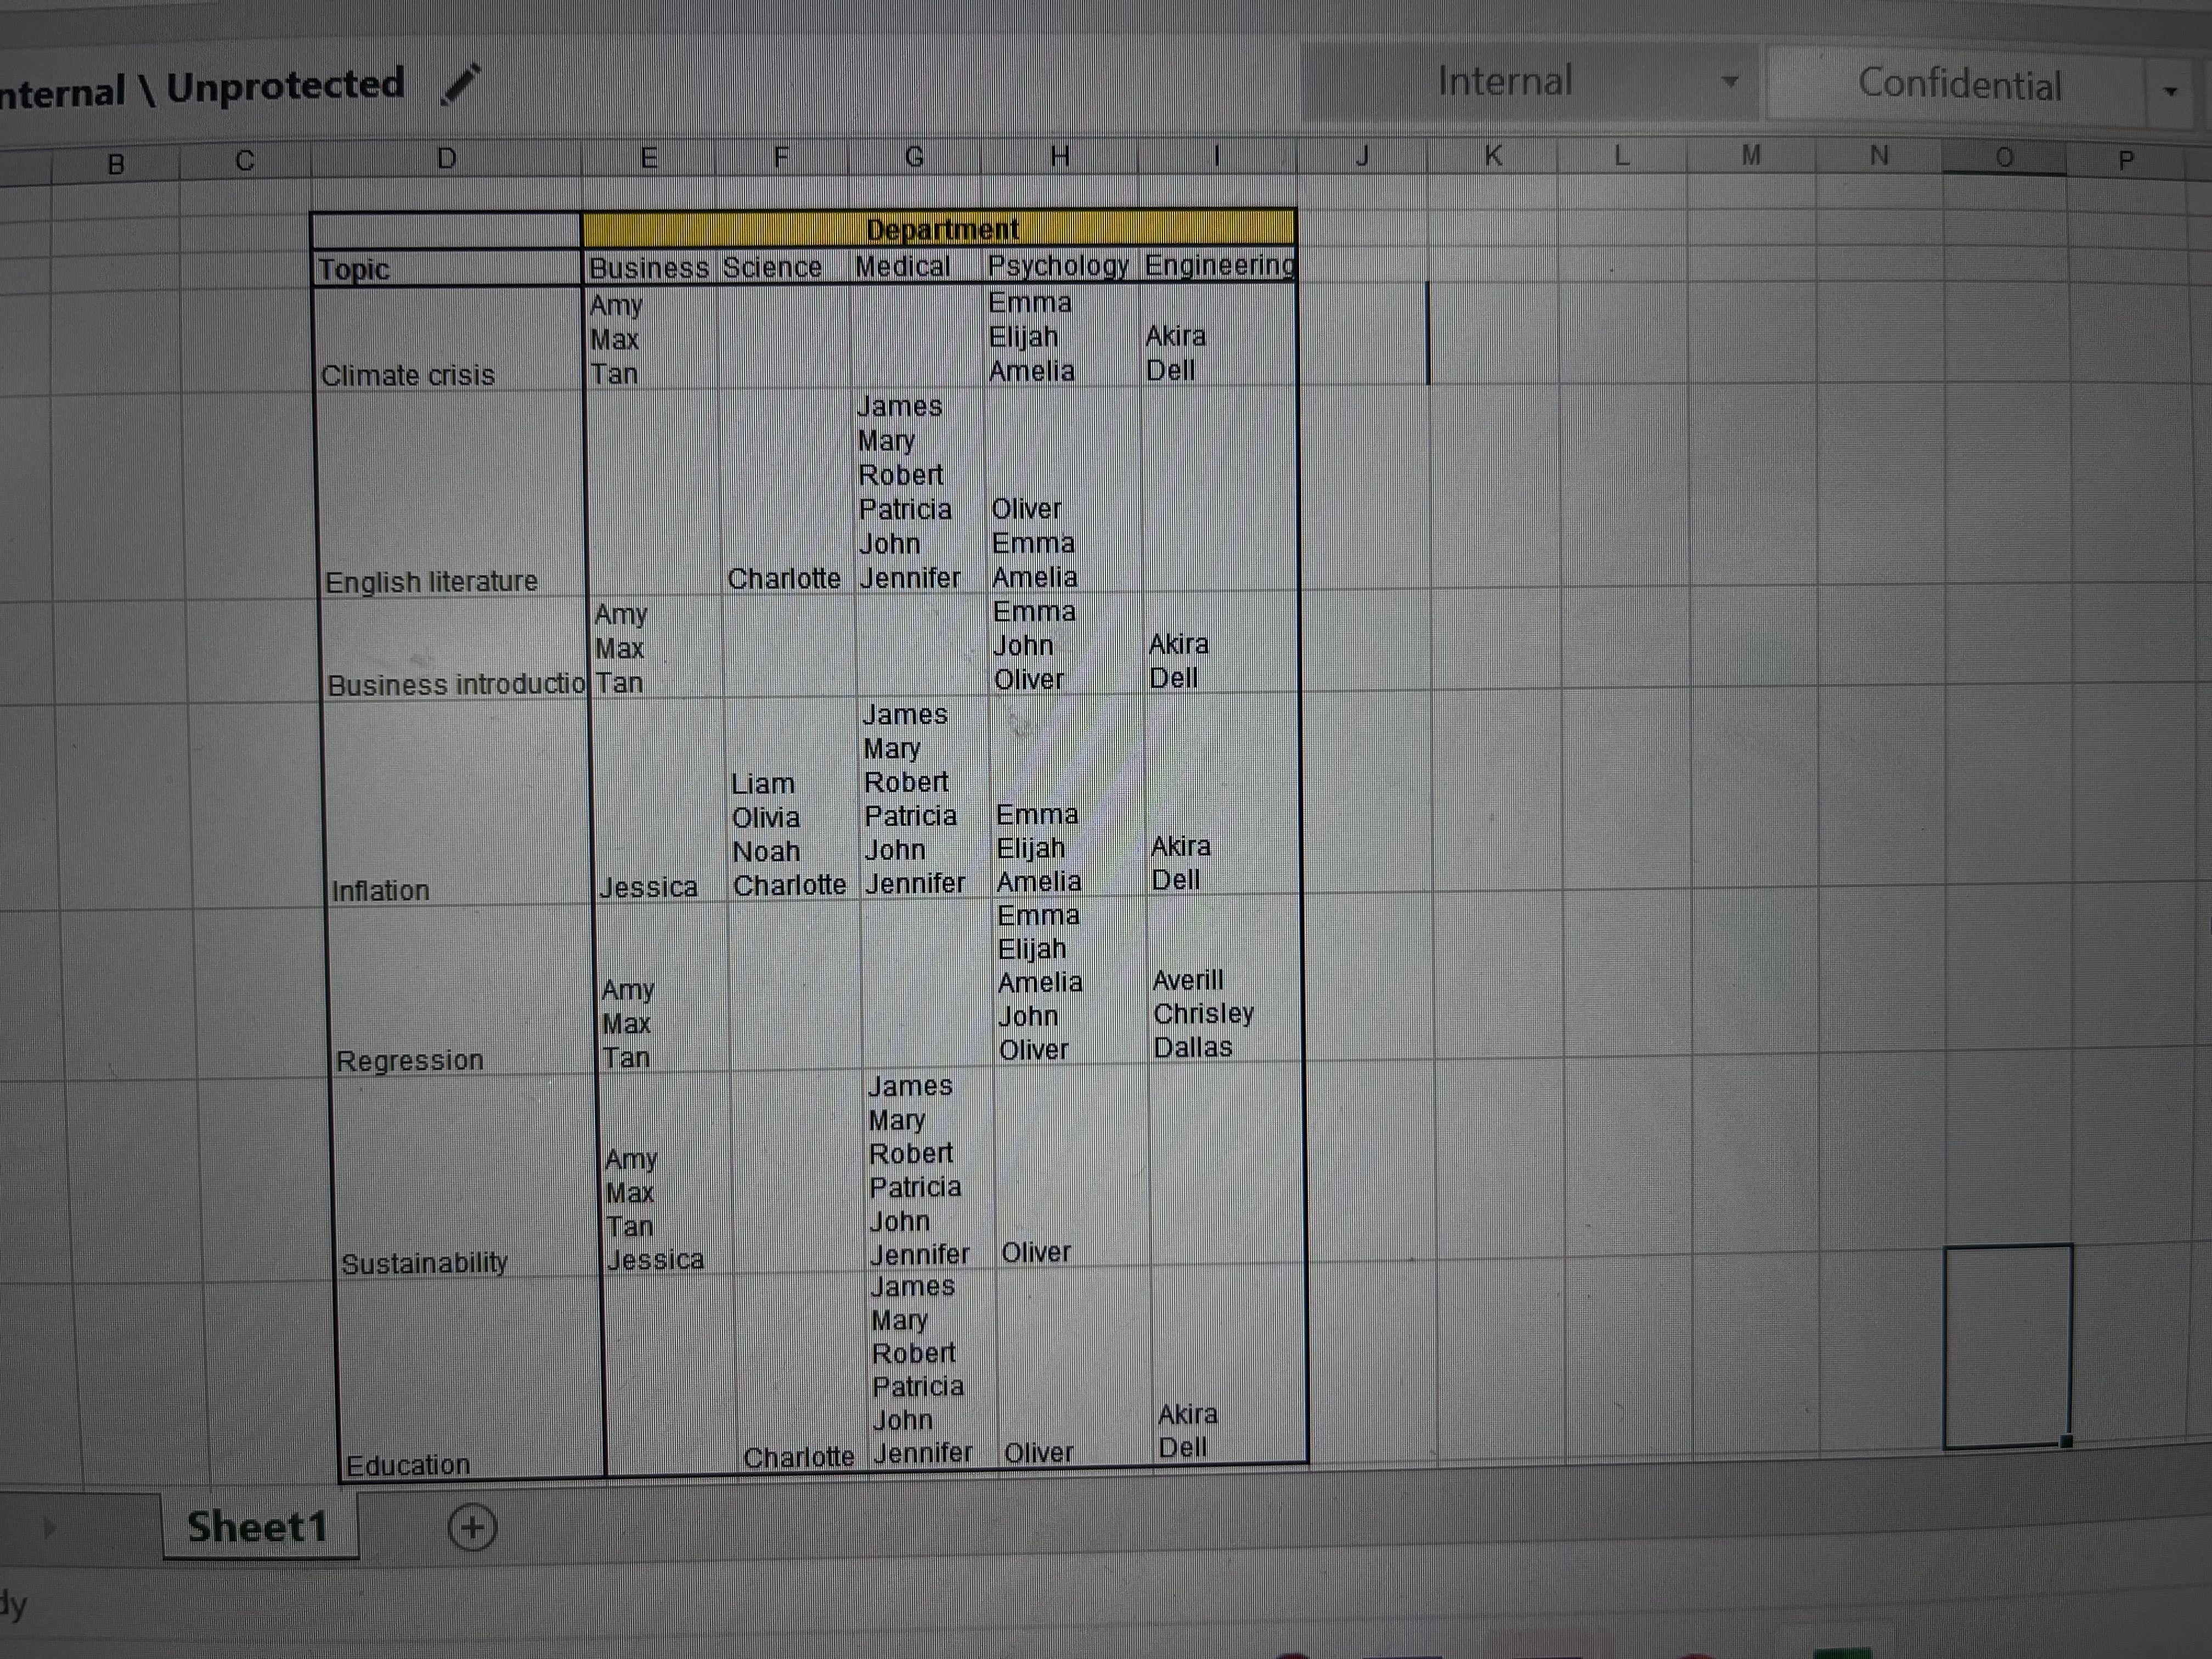Add a new sheet with plus icon
Image resolution: width=2212 pixels, height=1659 pixels.
472,1527
